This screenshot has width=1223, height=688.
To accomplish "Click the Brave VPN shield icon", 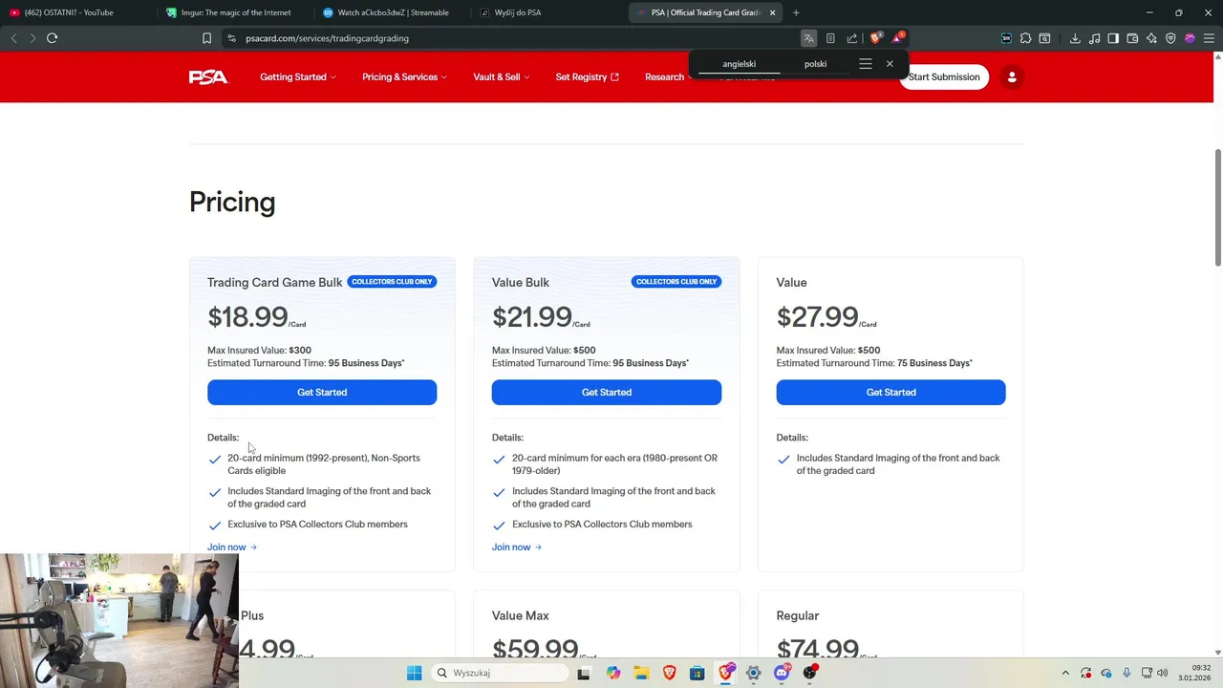I will point(1170,38).
